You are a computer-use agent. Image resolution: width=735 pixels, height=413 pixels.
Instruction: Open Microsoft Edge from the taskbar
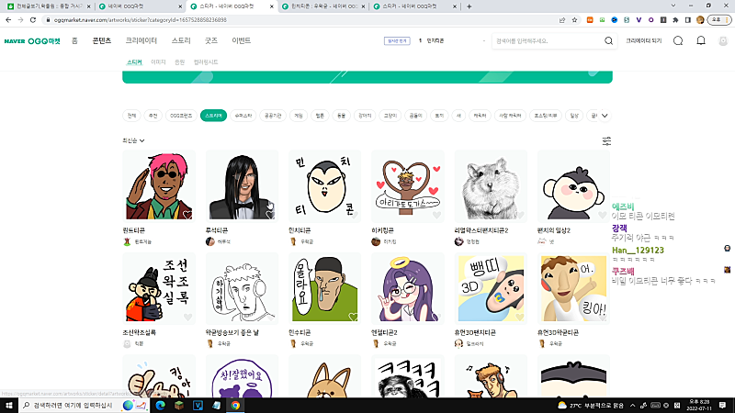click(160, 405)
